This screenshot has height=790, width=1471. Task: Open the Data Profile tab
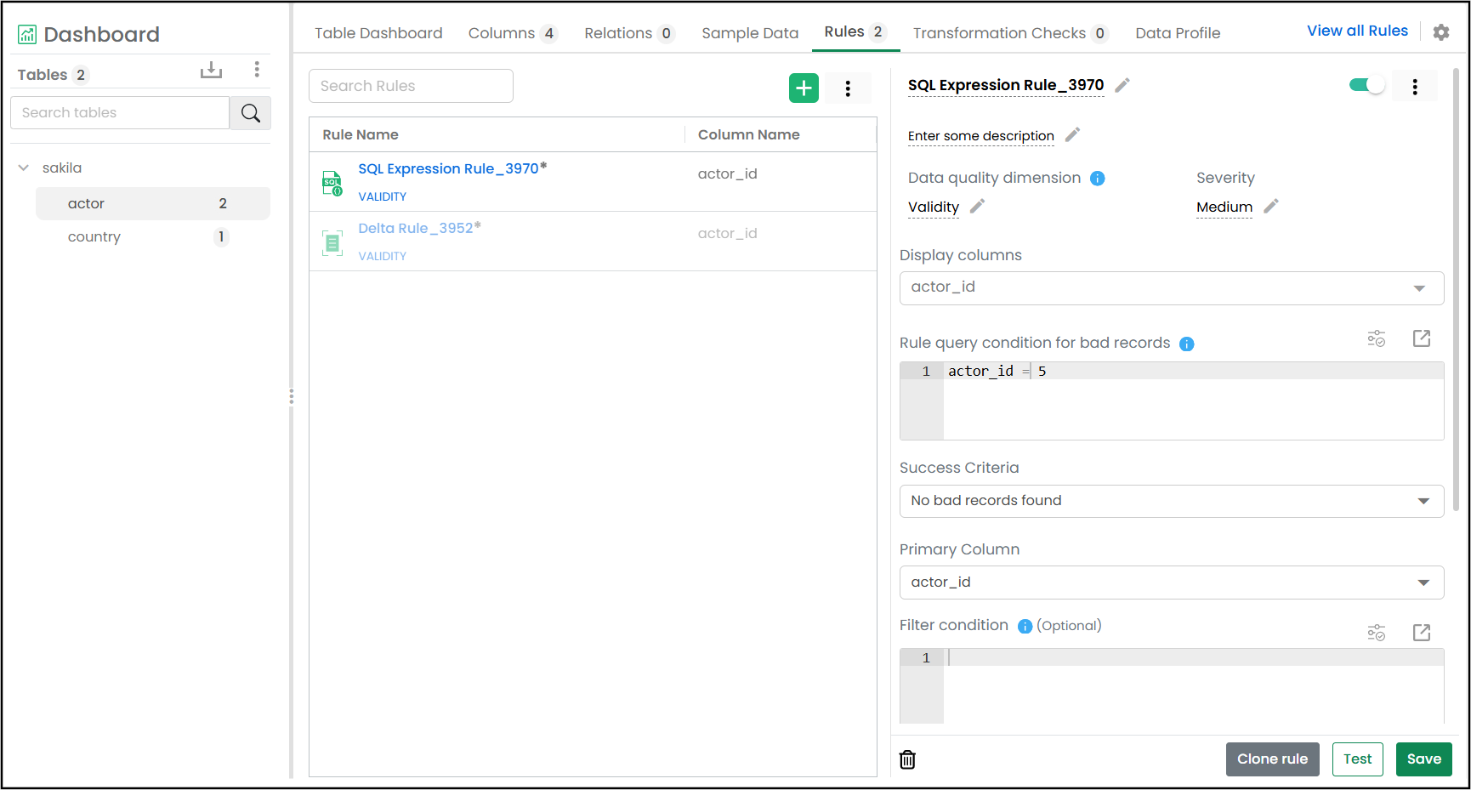pos(1177,33)
